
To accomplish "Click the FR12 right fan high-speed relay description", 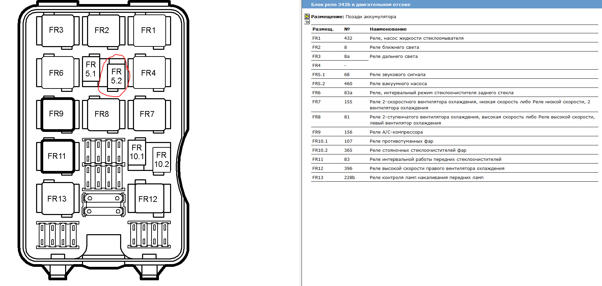I will point(437,169).
